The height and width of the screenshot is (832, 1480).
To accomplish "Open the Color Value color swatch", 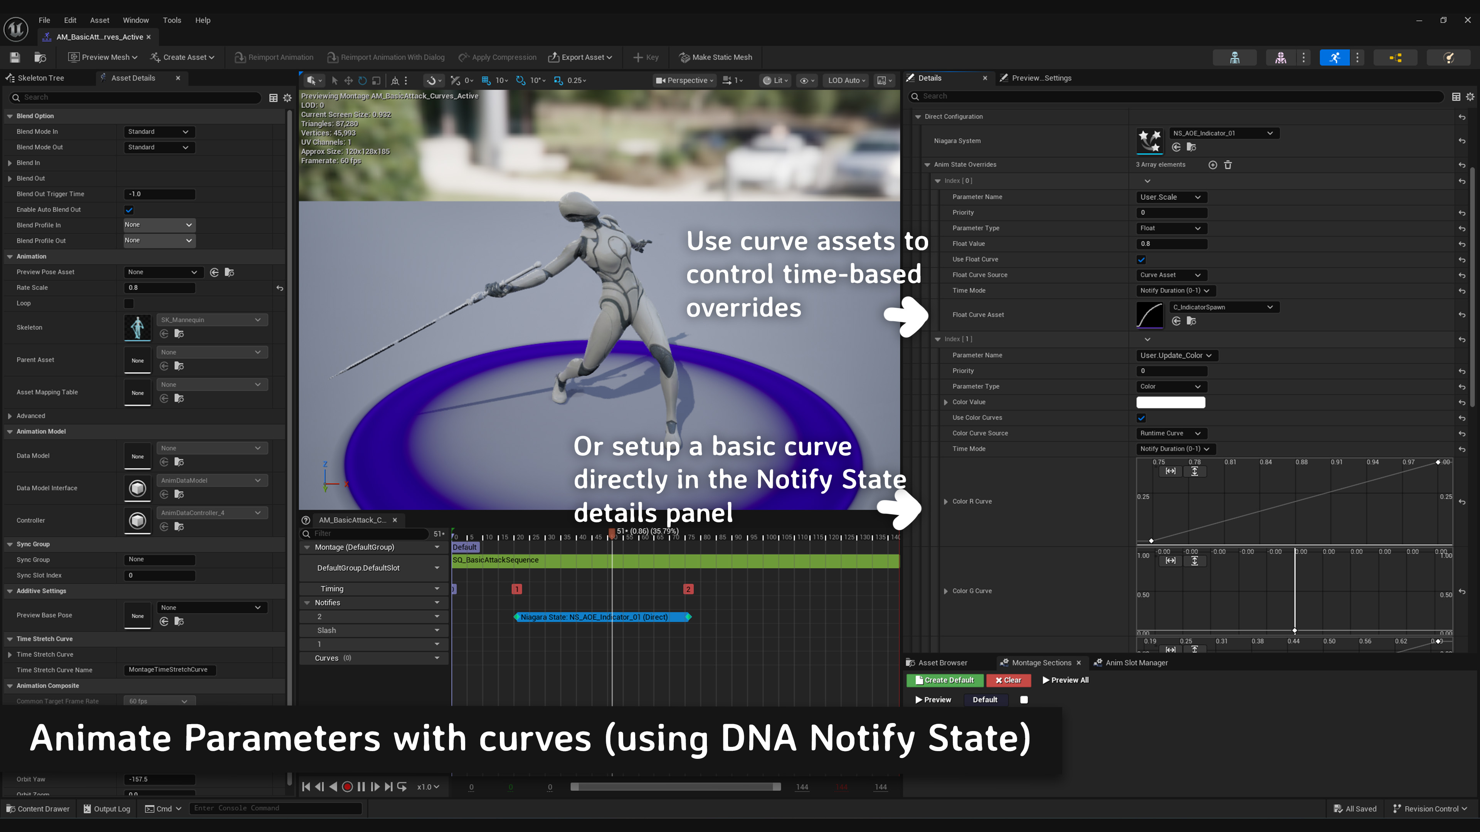I will coord(1171,402).
